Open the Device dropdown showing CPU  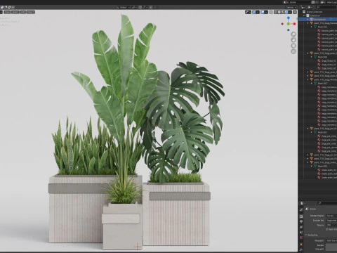(331, 225)
